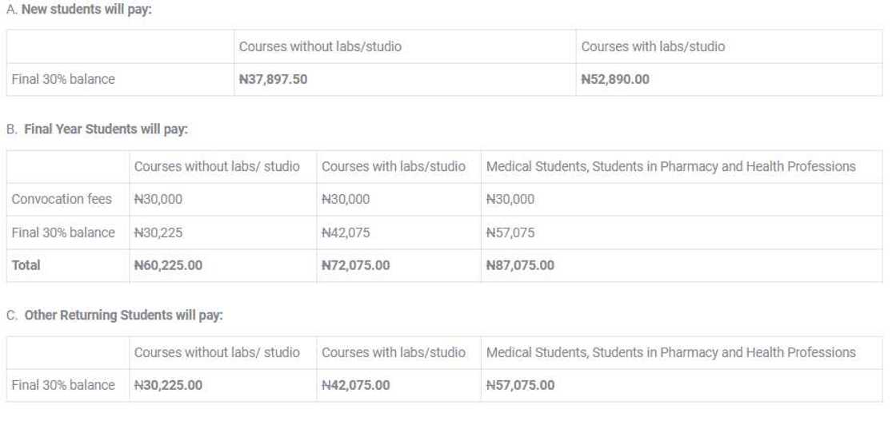Click ₦42,075 final balance in Final Year table
896x429 pixels.
[x=346, y=232]
